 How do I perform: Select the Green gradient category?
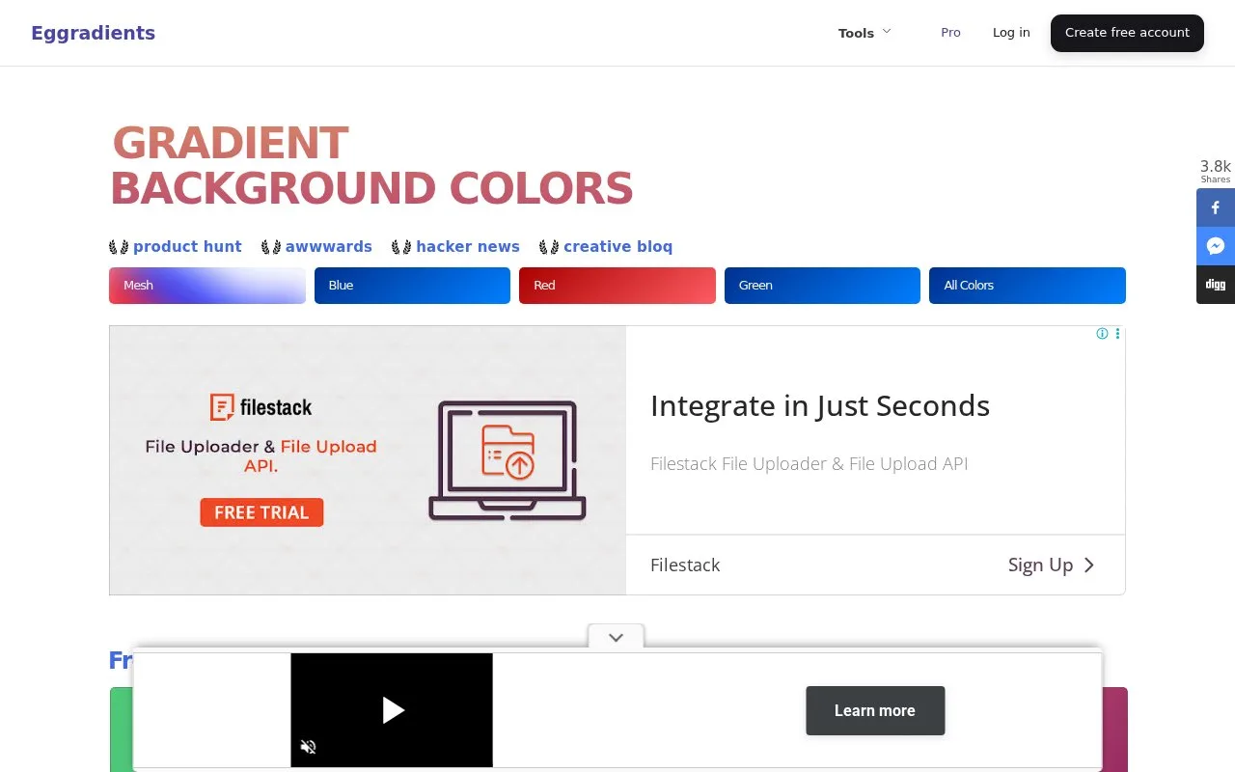[x=822, y=286]
